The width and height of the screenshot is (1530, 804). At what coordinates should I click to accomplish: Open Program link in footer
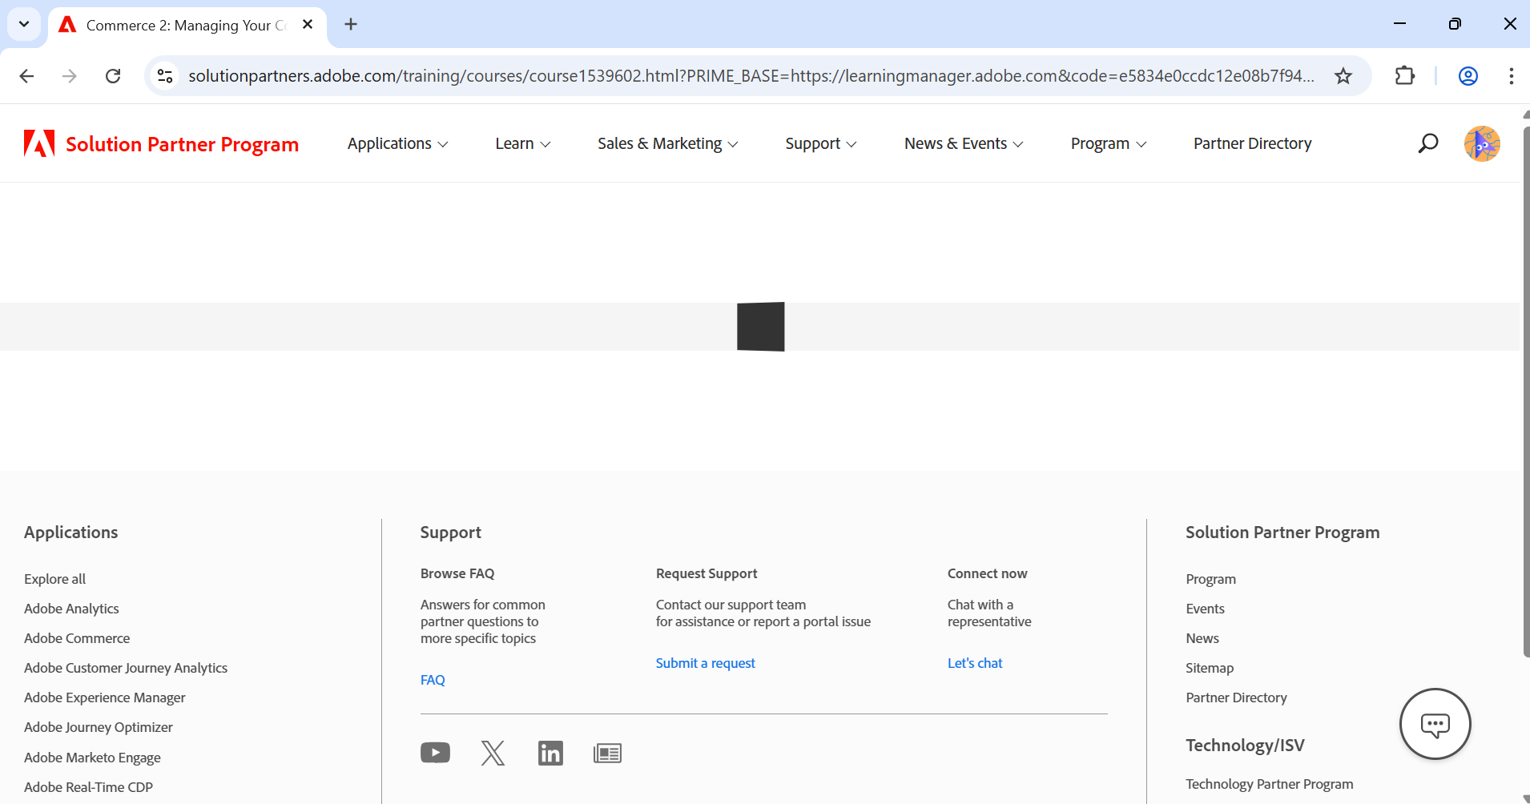pos(1210,579)
